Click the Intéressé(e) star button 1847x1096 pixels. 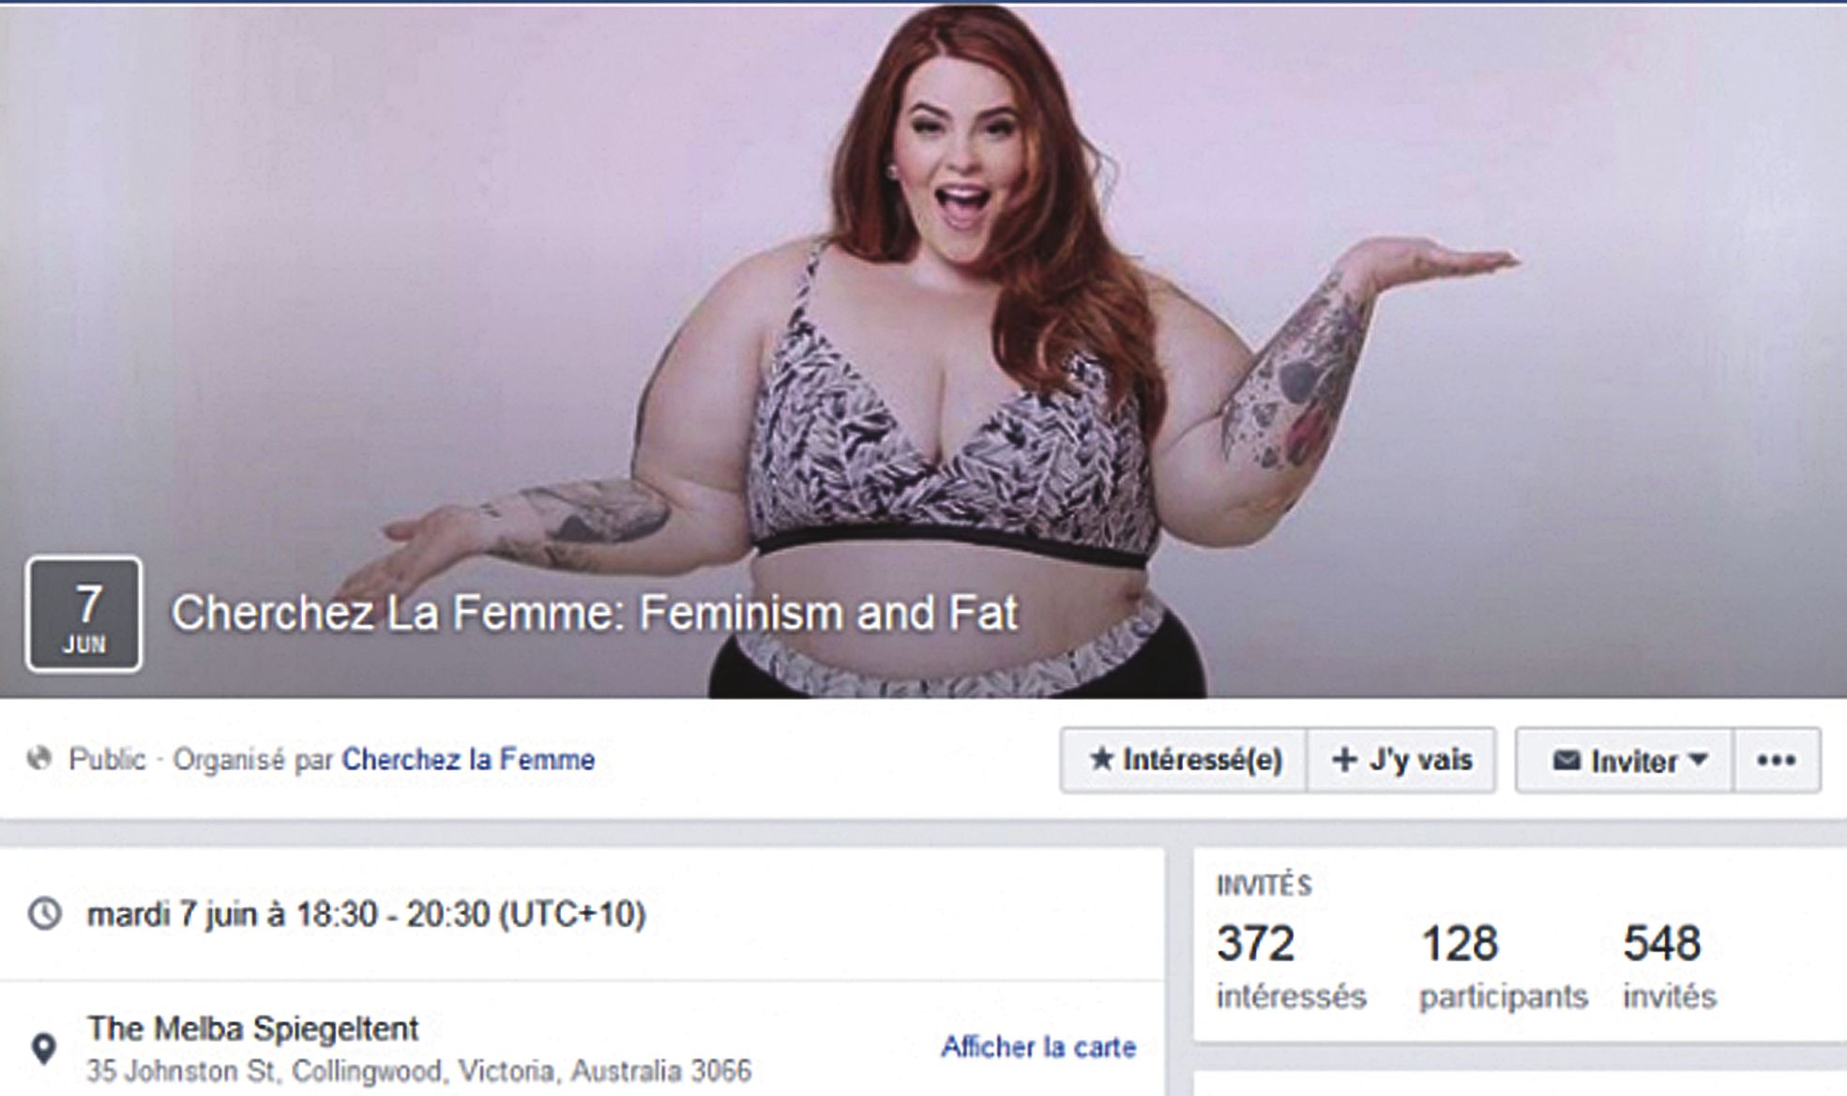pyautogui.click(x=1184, y=760)
